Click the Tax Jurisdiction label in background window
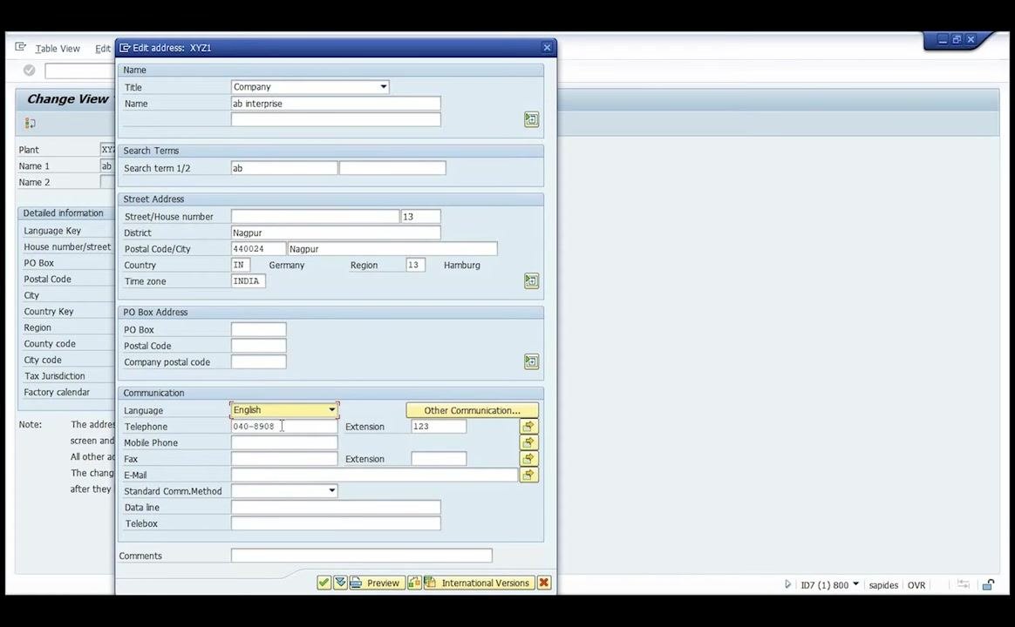Viewport: 1015px width, 627px height. pyautogui.click(x=54, y=376)
